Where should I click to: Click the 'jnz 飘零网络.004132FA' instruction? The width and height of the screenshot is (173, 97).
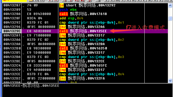click(82, 78)
